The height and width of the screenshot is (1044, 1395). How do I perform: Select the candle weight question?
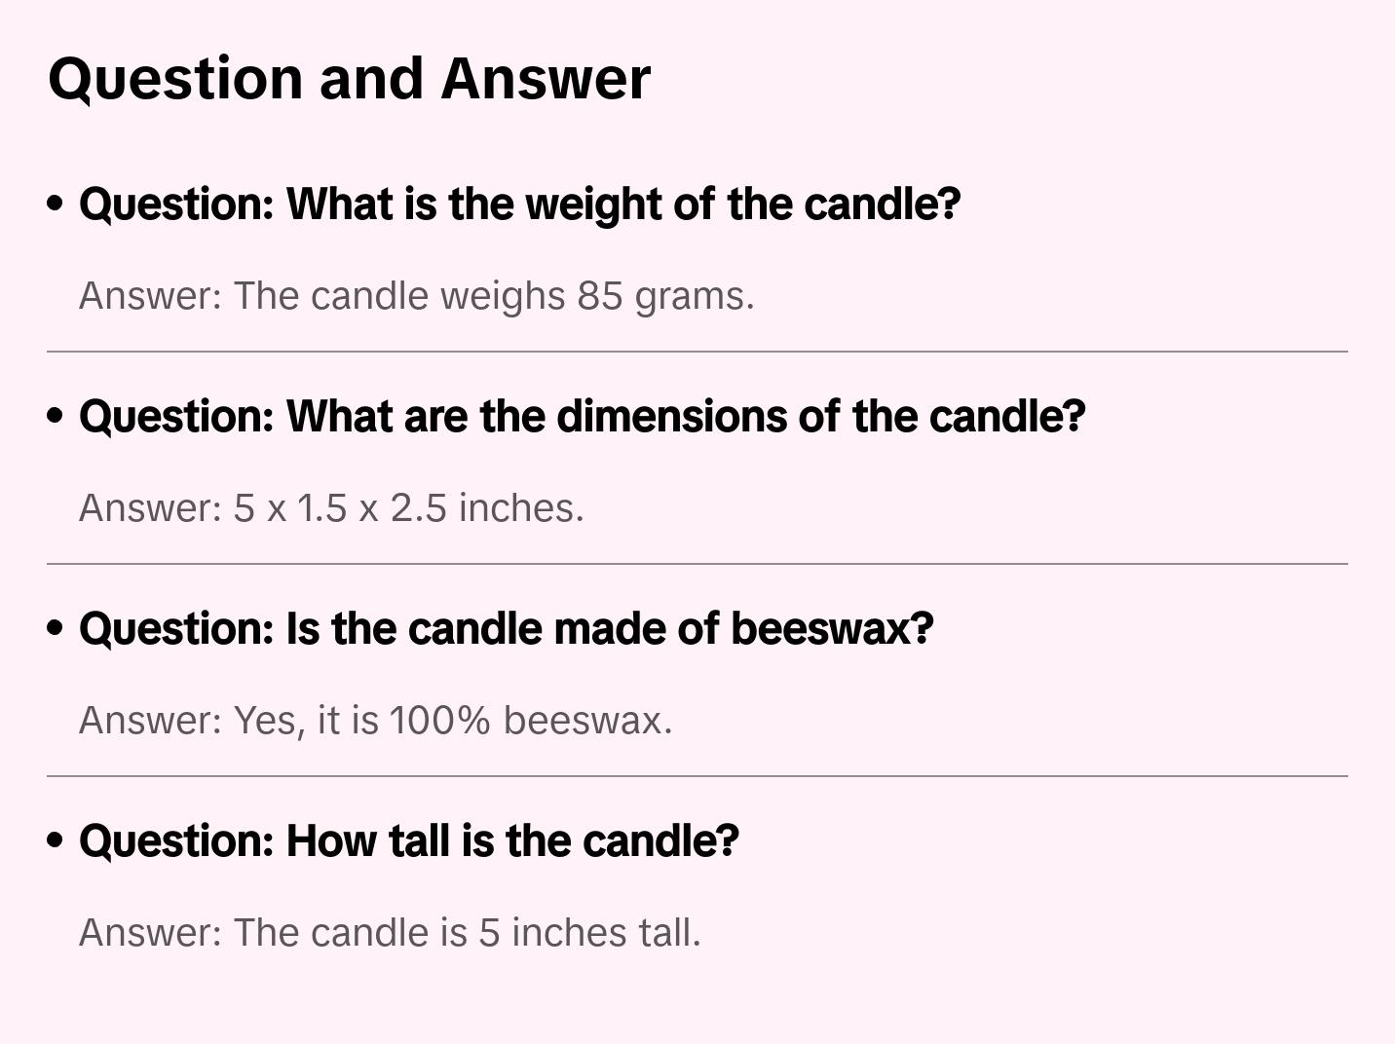click(x=519, y=205)
